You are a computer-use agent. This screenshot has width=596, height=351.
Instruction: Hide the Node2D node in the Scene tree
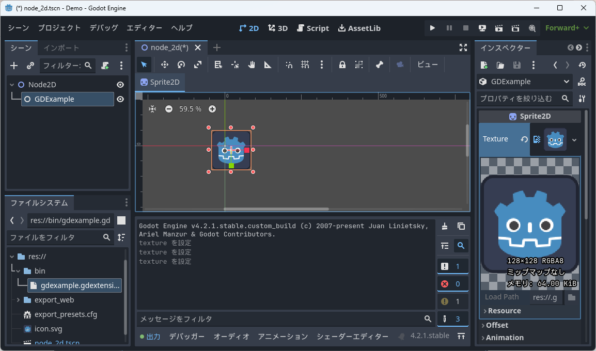[120, 84]
